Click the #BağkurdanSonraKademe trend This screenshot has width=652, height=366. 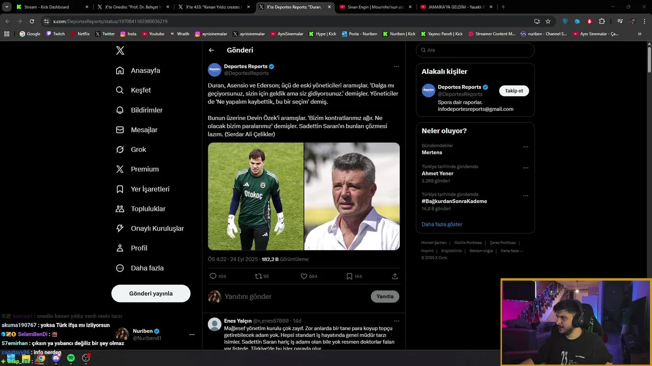(454, 201)
